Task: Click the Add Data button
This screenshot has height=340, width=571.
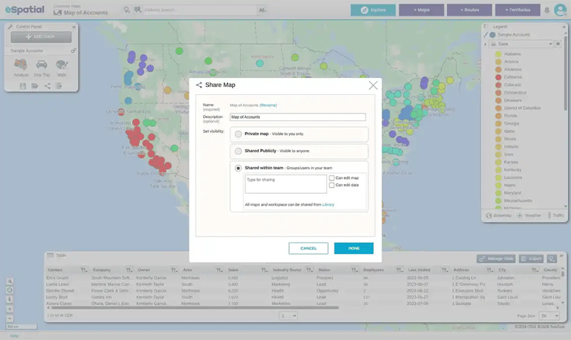Action: pyautogui.click(x=41, y=36)
